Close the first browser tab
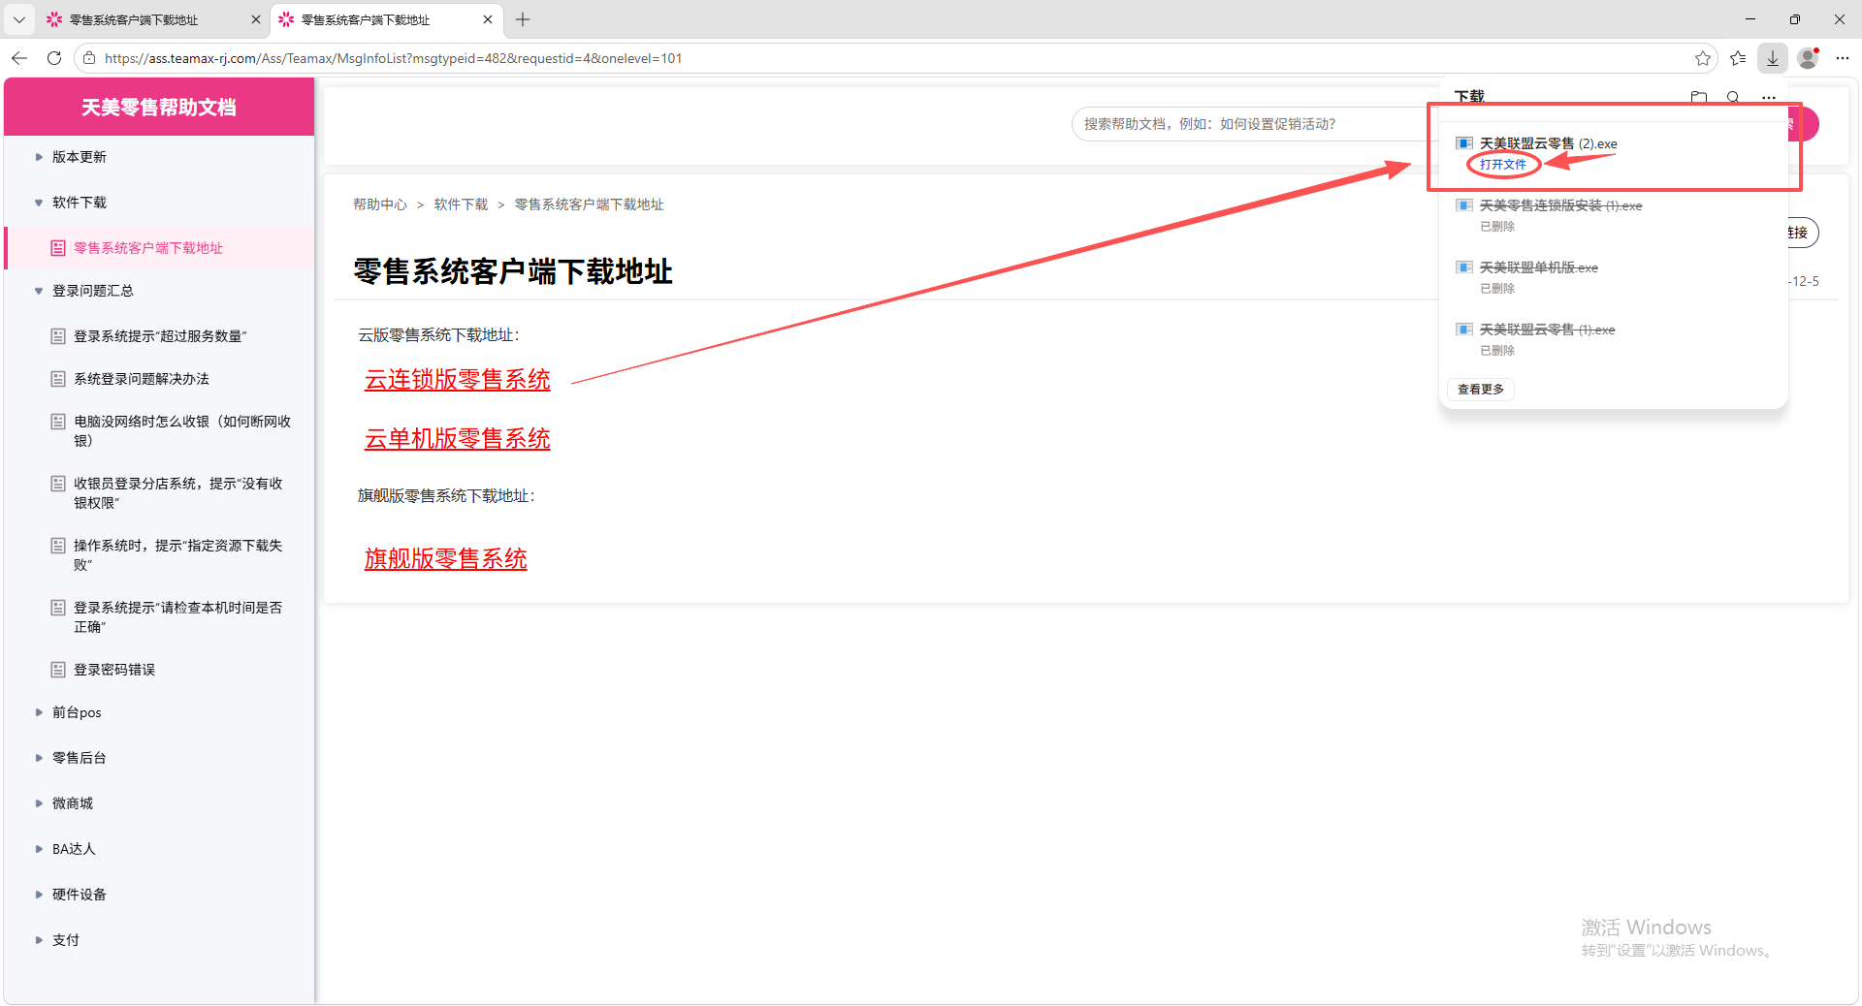1862x1006 pixels. (256, 19)
